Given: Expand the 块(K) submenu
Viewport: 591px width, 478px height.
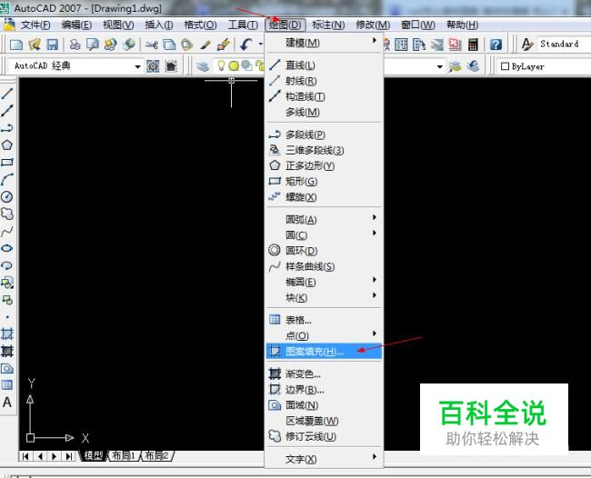Looking at the screenshot, I should (323, 297).
